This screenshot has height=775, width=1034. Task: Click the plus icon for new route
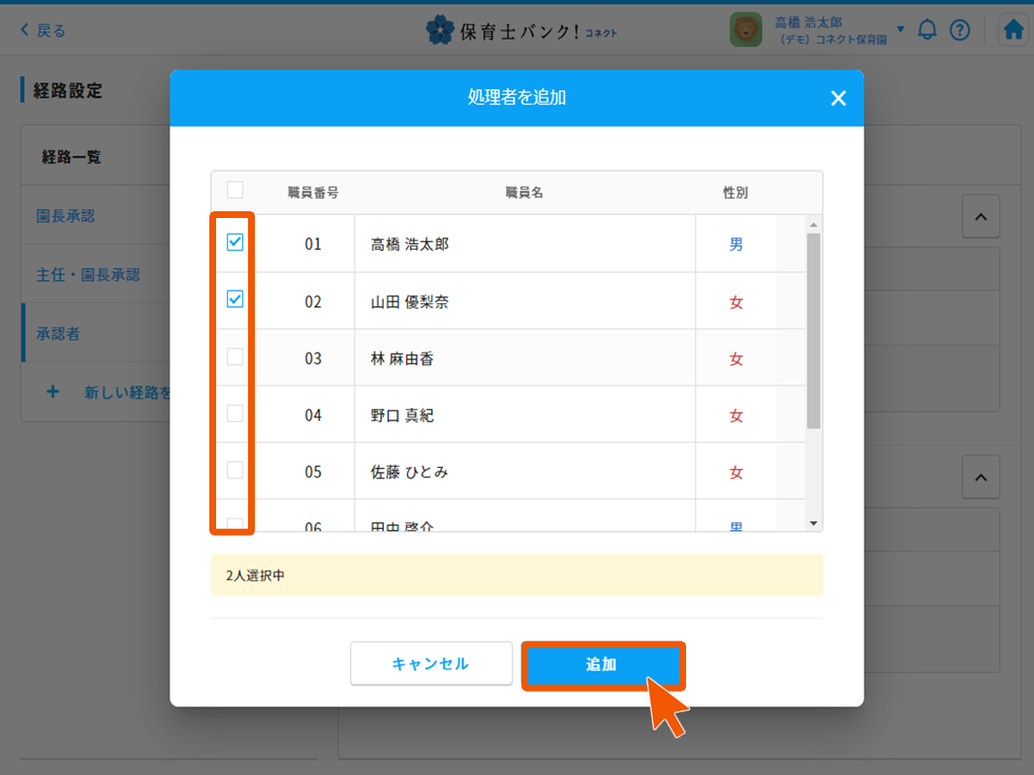pyautogui.click(x=52, y=392)
